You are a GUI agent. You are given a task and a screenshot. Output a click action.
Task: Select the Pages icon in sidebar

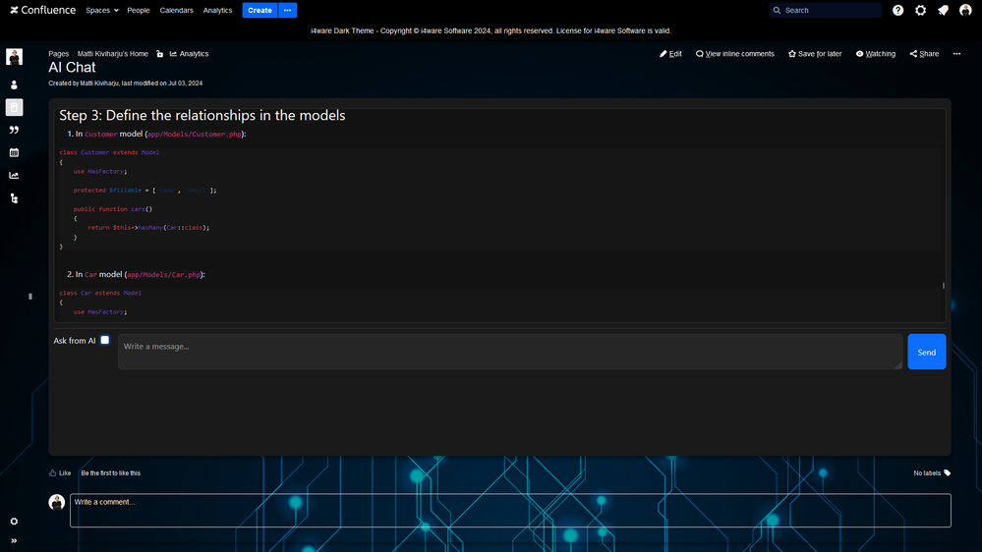tap(14, 107)
